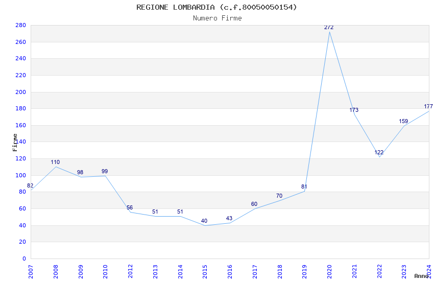This screenshot has width=434, height=281.
Task: Click the data label 99 for 2010
Action: [105, 171]
